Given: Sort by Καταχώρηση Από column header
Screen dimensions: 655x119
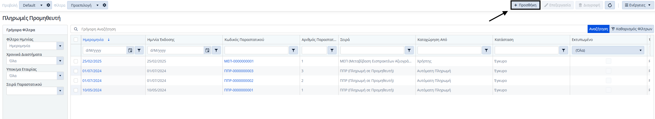Looking at the screenshot, I should tap(432, 40).
